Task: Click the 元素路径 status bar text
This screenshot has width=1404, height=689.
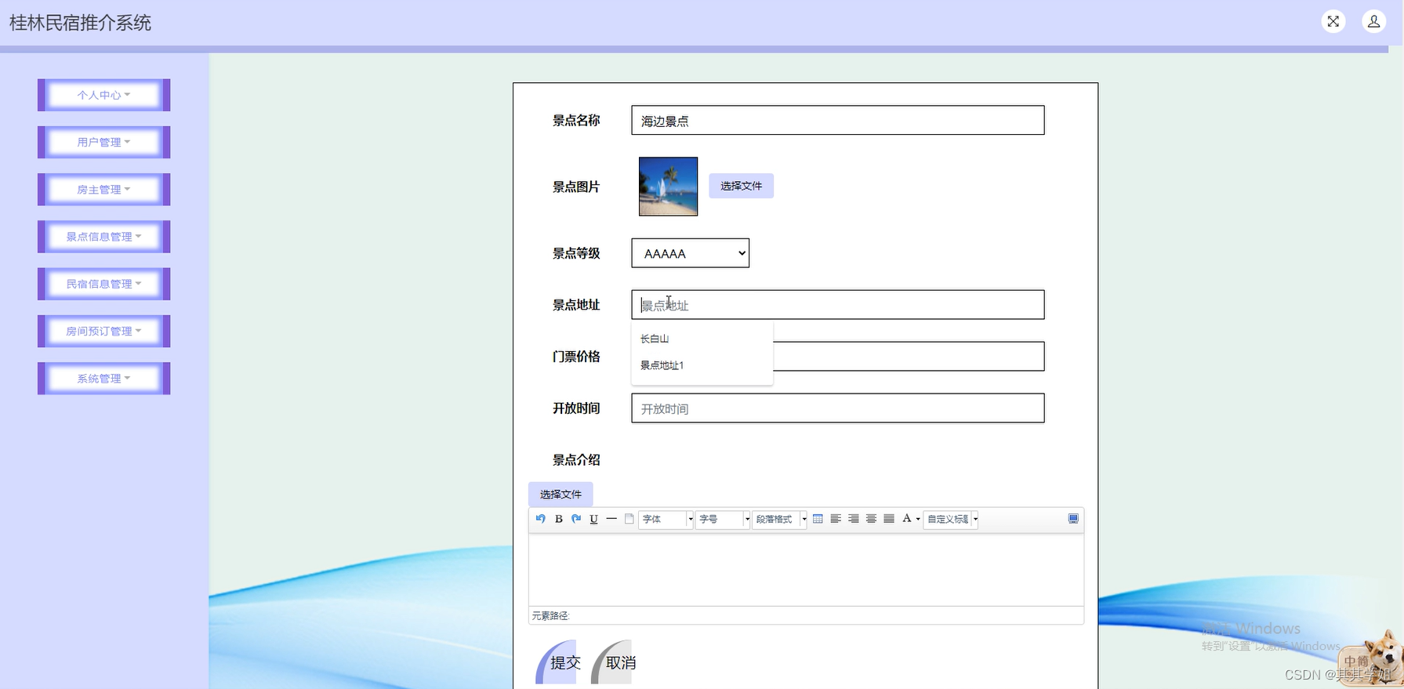Action: click(x=550, y=616)
